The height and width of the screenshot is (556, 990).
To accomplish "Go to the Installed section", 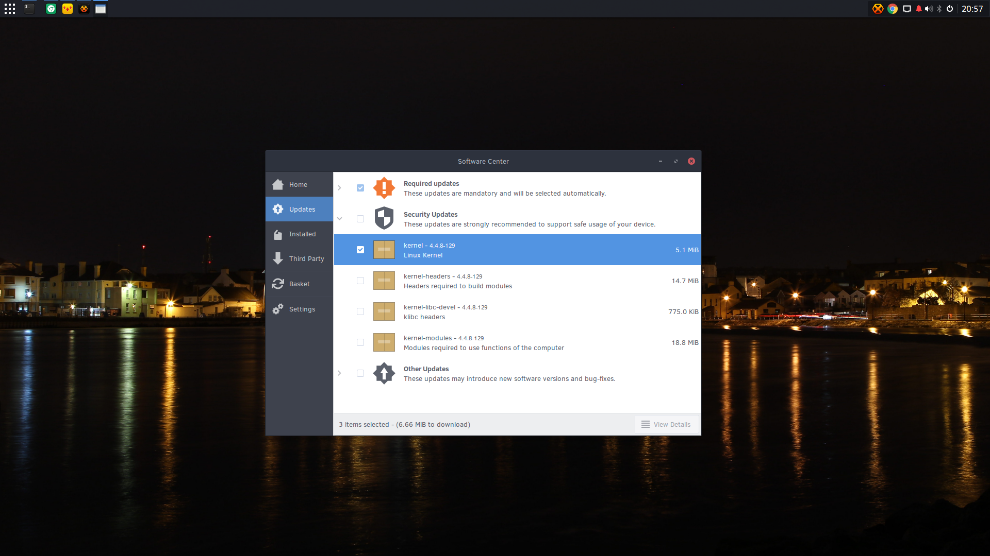I will [299, 234].
